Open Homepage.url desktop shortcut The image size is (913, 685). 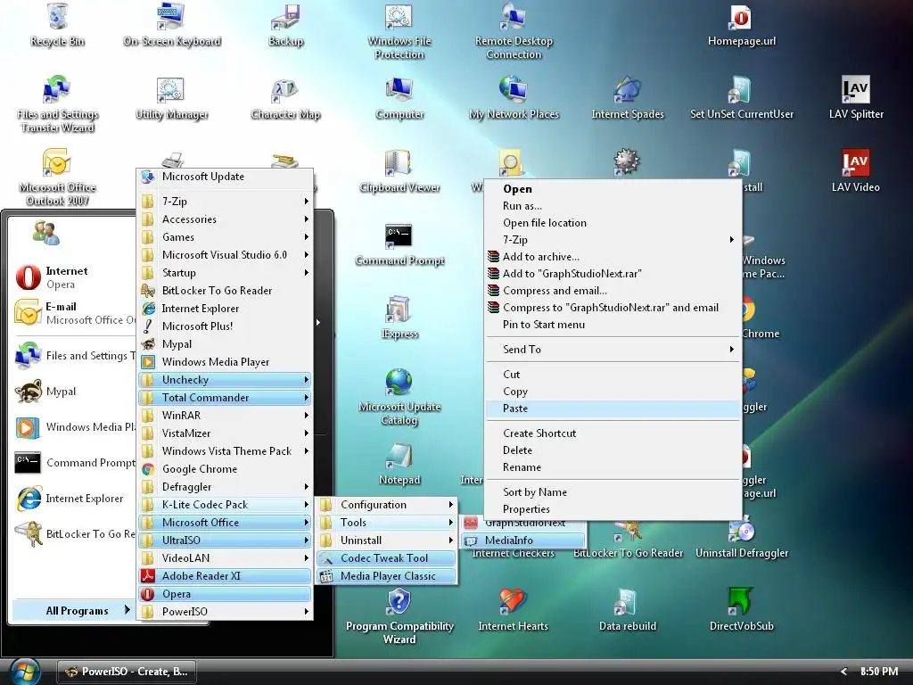(741, 24)
